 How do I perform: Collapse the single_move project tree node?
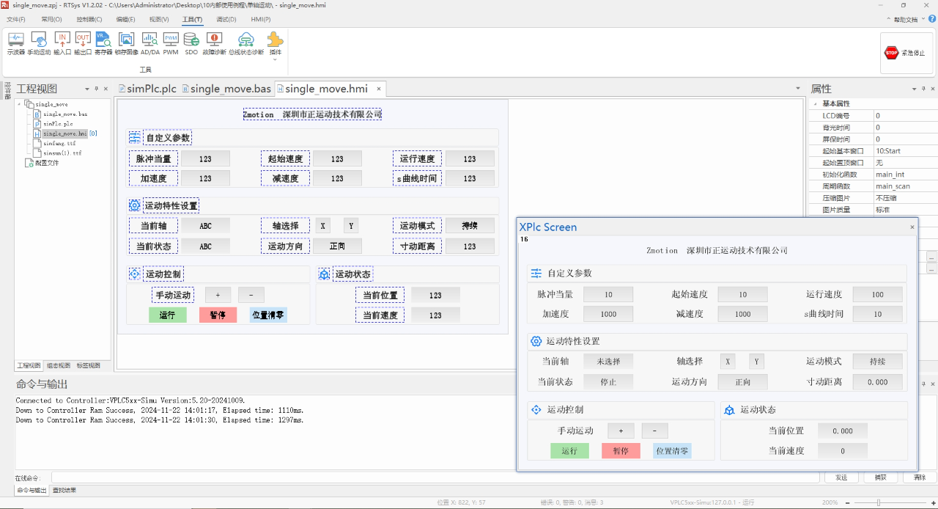click(x=19, y=104)
